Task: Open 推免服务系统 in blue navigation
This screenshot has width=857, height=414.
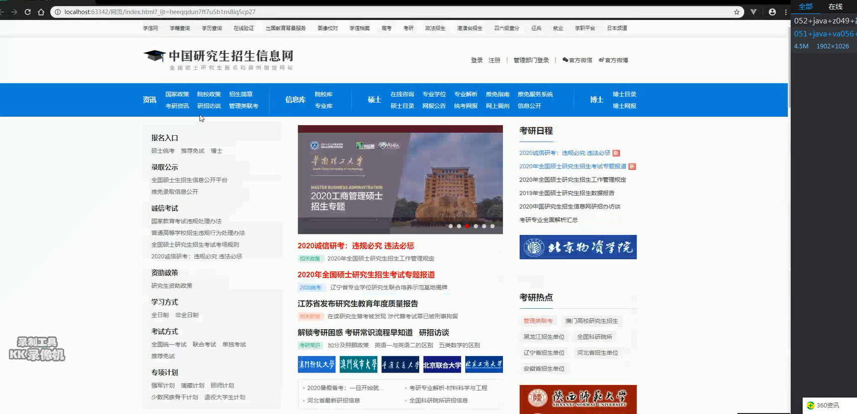Action: coord(535,94)
